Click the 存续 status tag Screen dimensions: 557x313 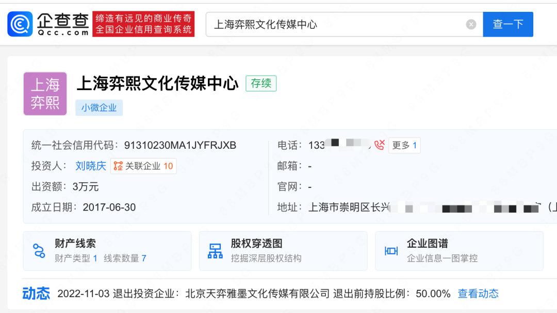261,83
